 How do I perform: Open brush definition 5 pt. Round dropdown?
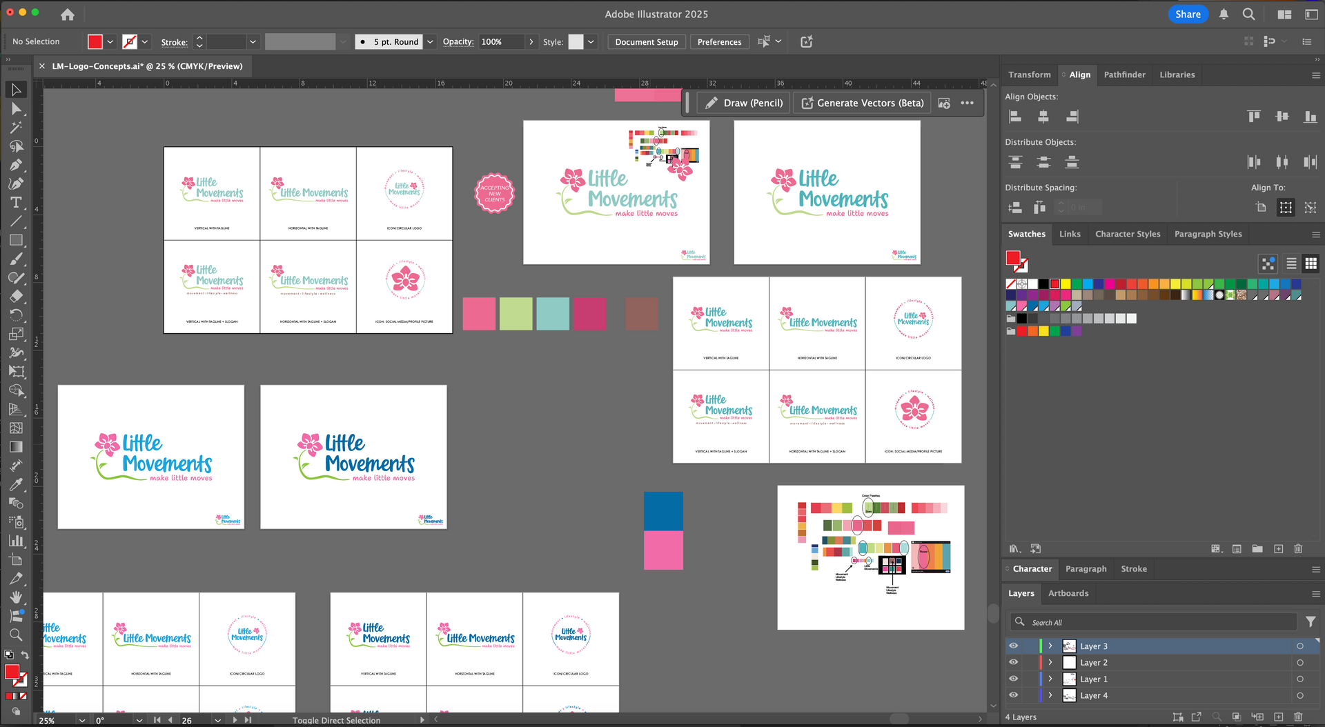(x=430, y=42)
